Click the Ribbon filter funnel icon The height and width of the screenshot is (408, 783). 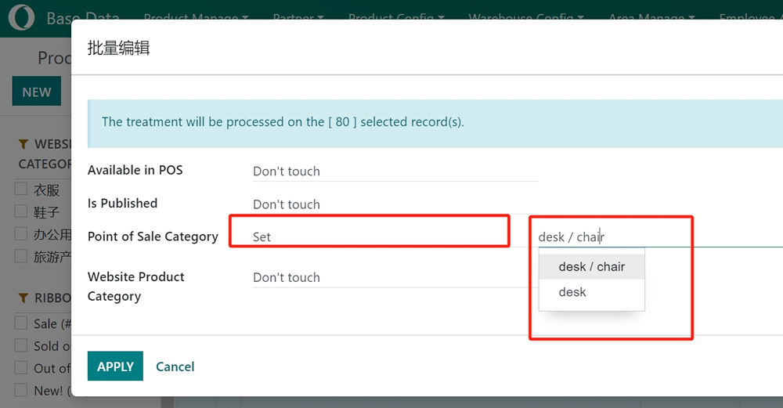[x=23, y=298]
